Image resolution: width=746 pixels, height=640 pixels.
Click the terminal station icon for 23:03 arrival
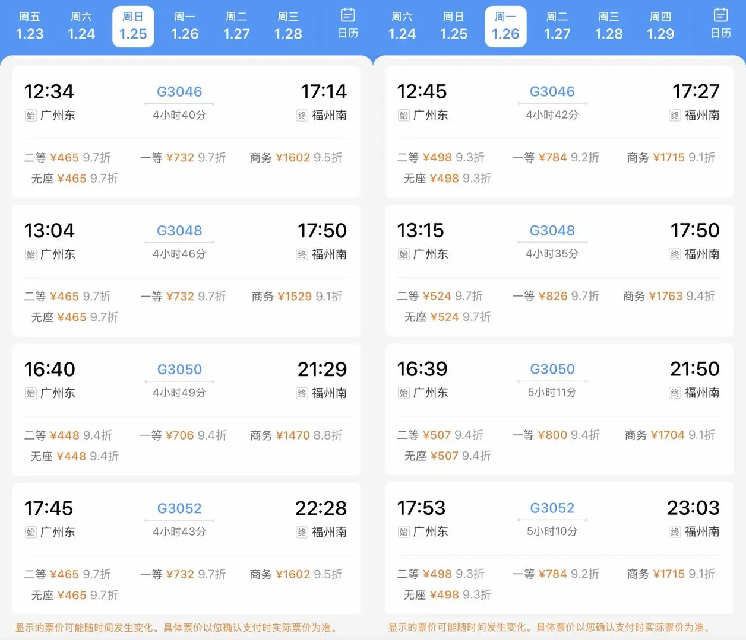click(x=675, y=532)
